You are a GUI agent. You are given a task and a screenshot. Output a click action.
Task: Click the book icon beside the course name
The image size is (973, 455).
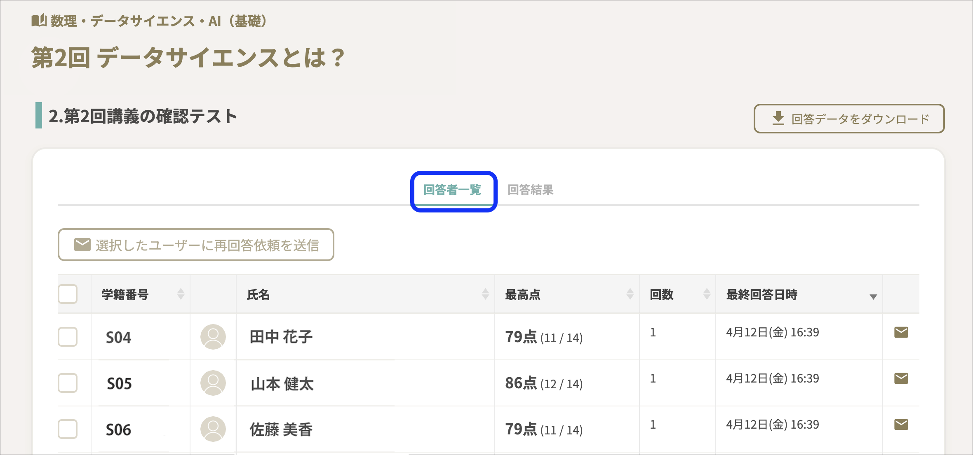[39, 20]
